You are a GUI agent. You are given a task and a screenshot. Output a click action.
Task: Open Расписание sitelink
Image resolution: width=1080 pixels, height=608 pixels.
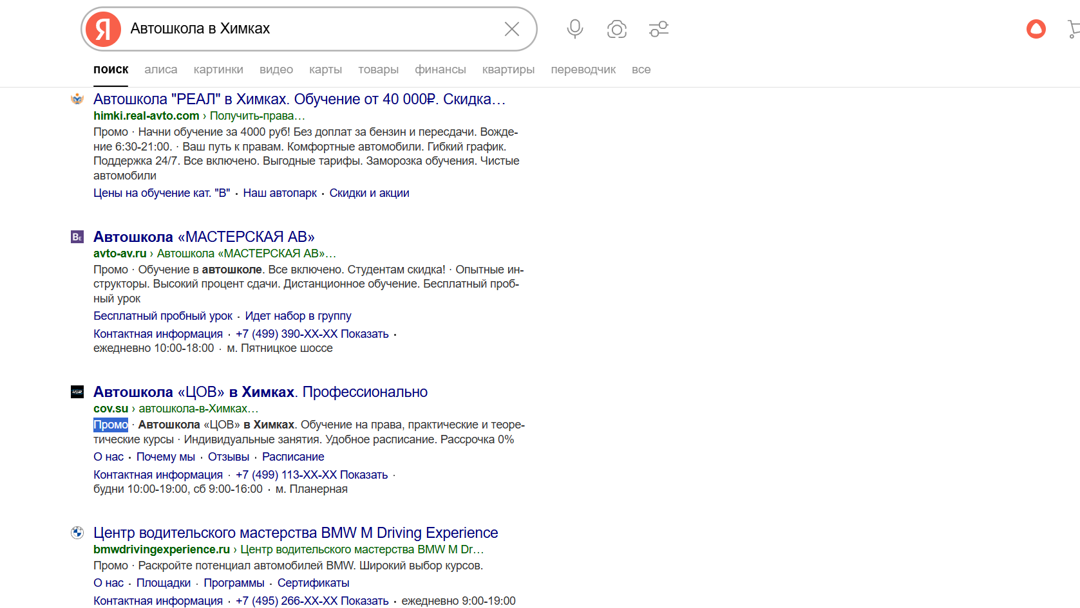tap(293, 457)
